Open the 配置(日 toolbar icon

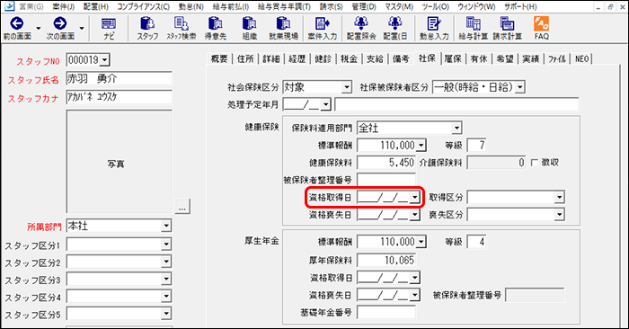coord(395,28)
